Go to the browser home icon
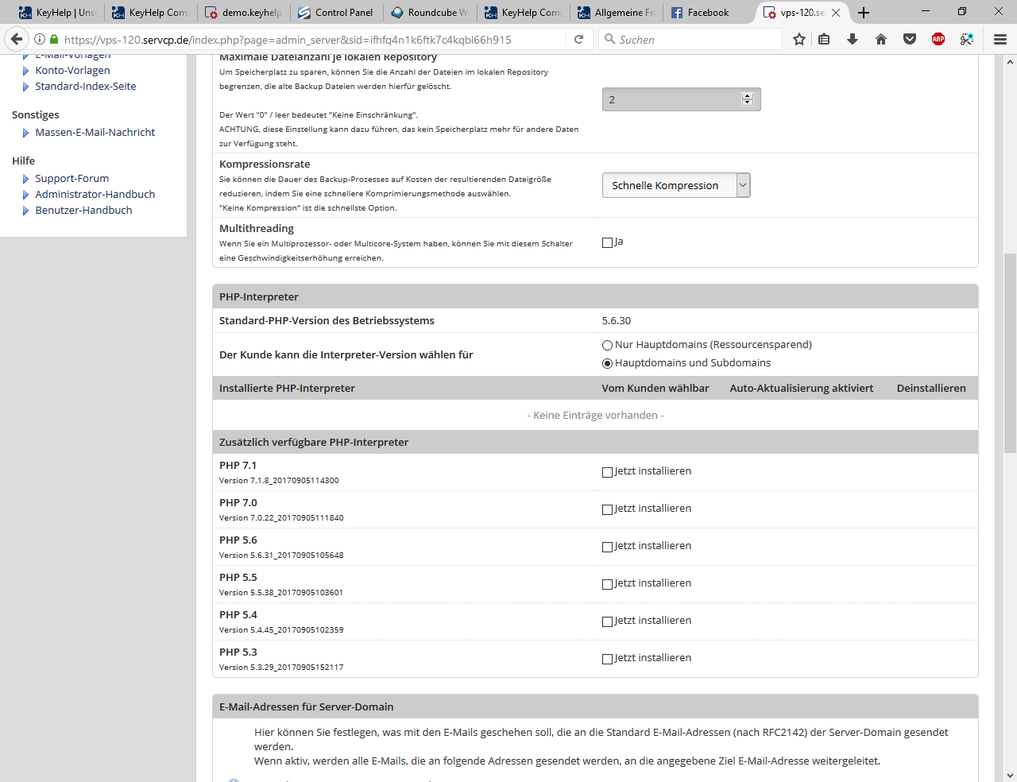This screenshot has width=1017, height=782. (881, 39)
